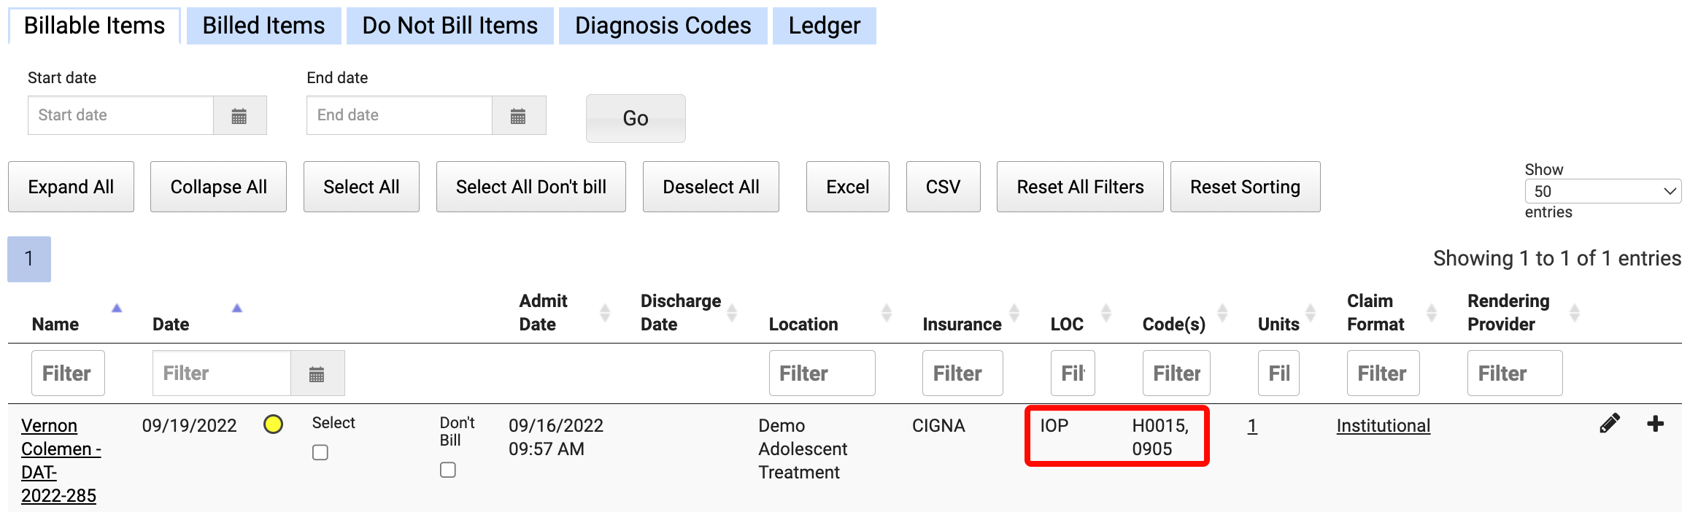Export the table using the Excel button
This screenshot has width=1690, height=512.
[x=847, y=187]
